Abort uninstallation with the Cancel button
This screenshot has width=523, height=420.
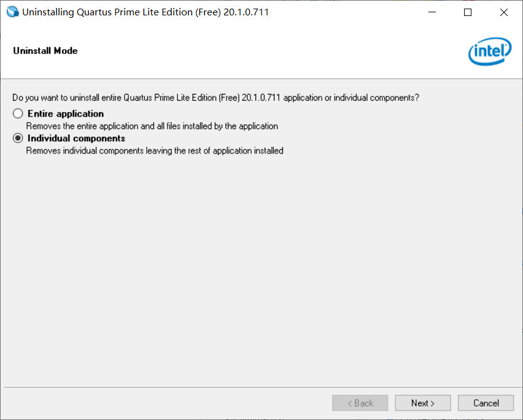[486, 403]
